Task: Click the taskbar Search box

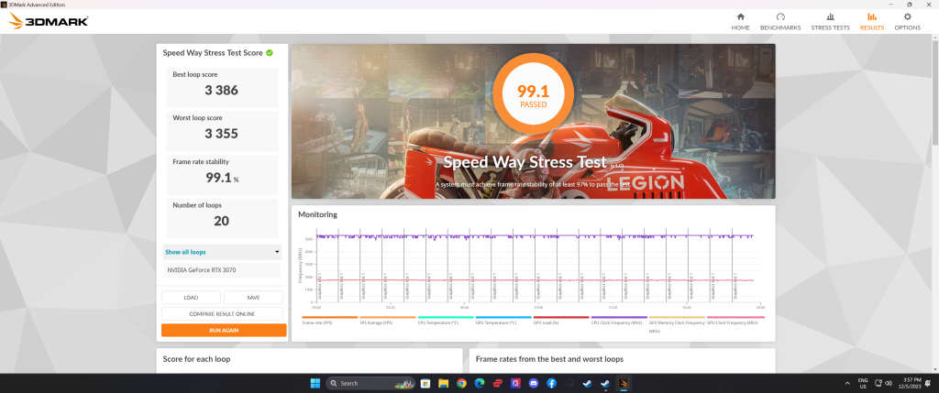Action: click(370, 383)
